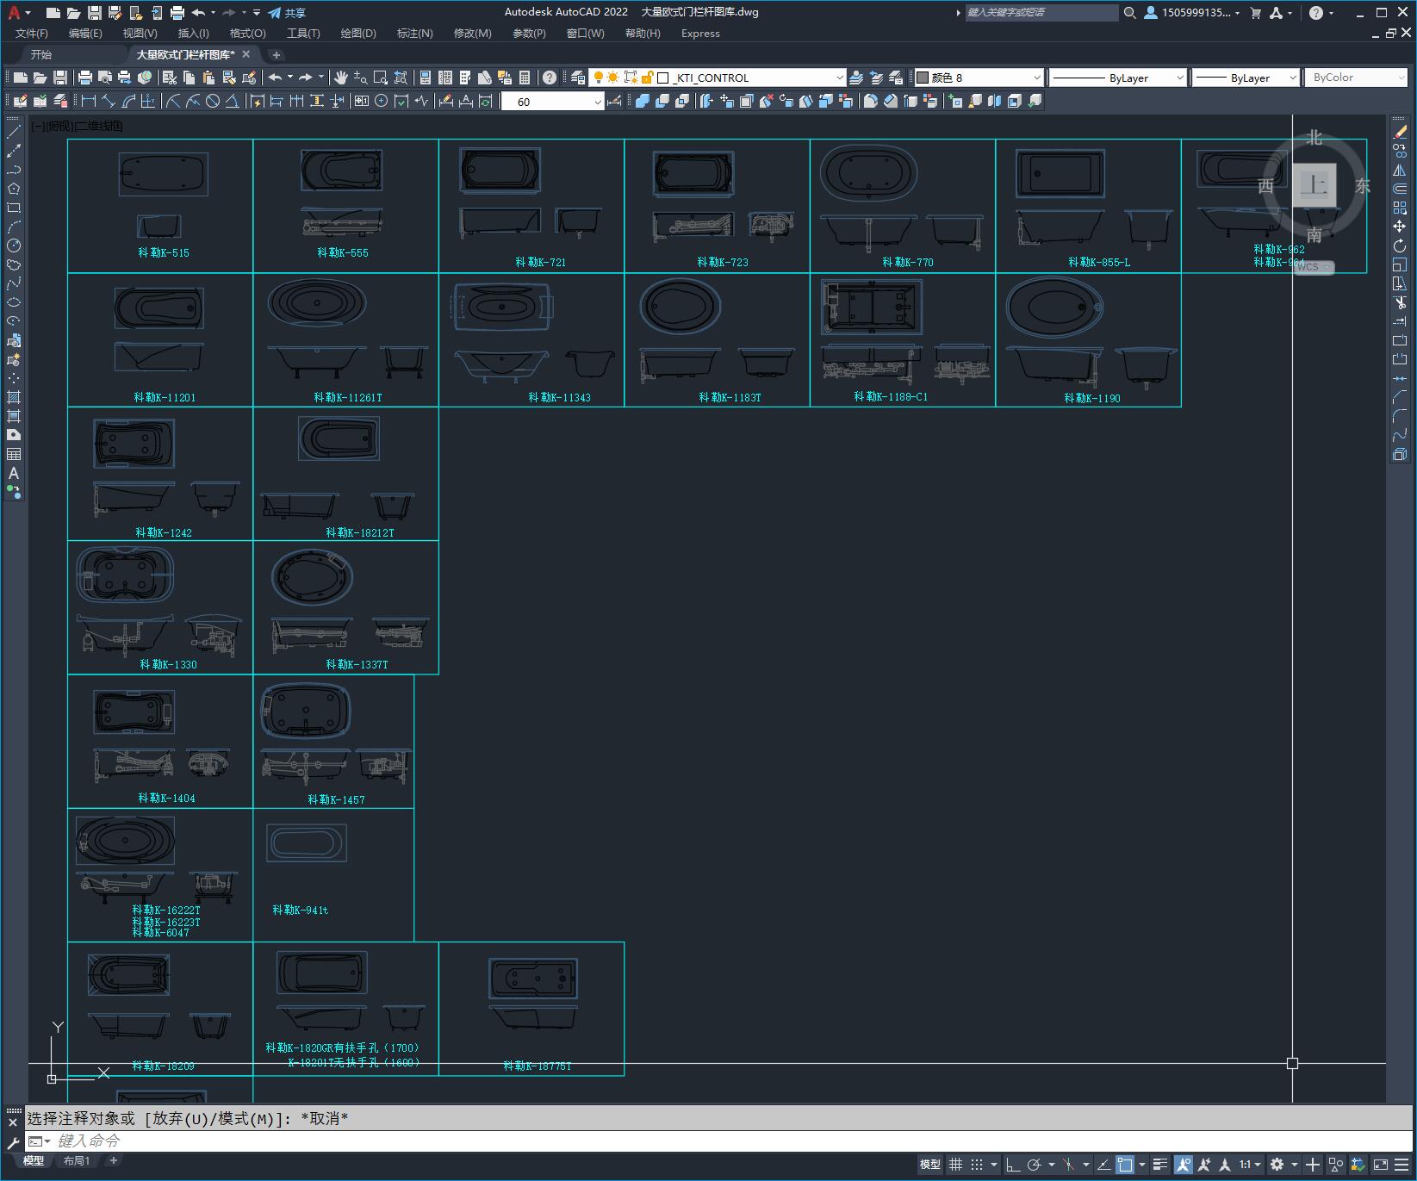The image size is (1417, 1181).
Task: Open the Help question mark in standard toolbar
Action: (x=550, y=78)
